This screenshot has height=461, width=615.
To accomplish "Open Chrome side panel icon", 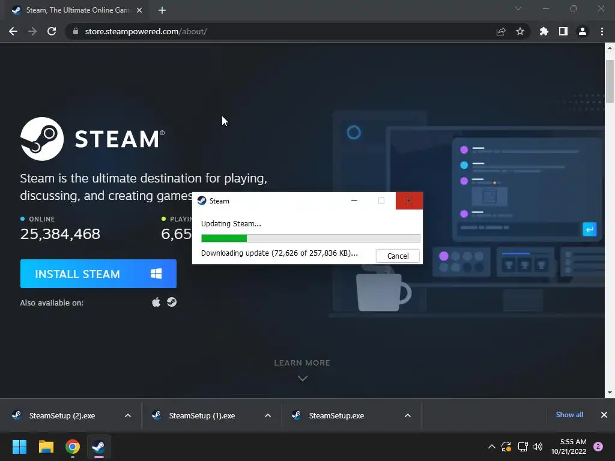I will [563, 31].
